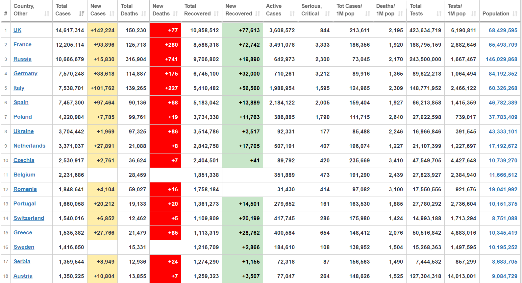Image resolution: width=522 pixels, height=283 pixels.
Task: Sort by Total Recovered column arrows
Action: click(x=216, y=13)
